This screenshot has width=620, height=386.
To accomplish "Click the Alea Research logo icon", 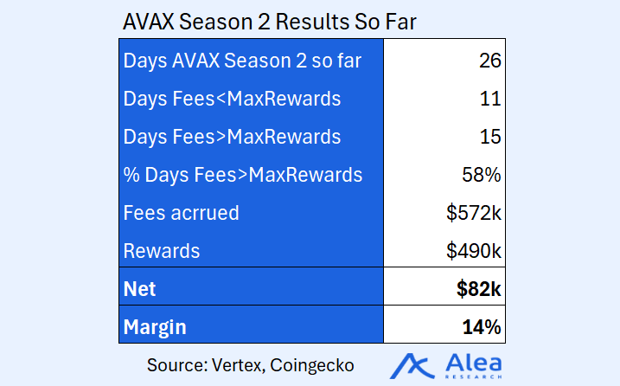I will [x=412, y=366].
